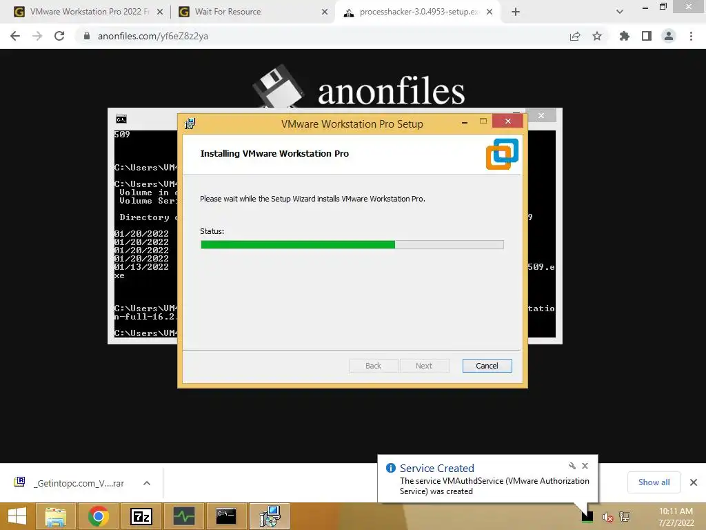Click the disabled Next button in setup

(x=424, y=366)
